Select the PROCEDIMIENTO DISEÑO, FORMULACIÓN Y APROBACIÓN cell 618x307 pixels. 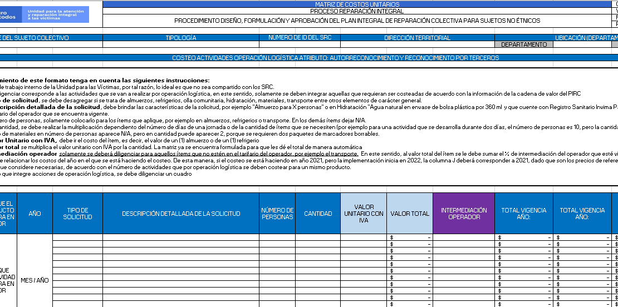(x=357, y=21)
